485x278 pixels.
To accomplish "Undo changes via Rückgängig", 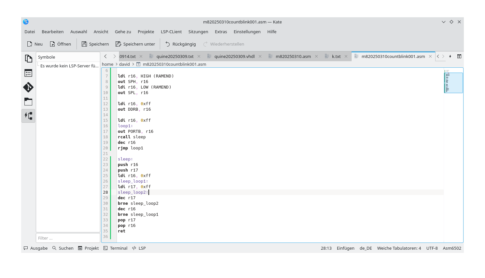I will coord(180,44).
